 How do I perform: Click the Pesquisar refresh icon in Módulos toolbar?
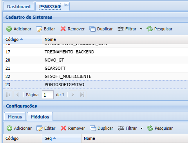point(150,128)
